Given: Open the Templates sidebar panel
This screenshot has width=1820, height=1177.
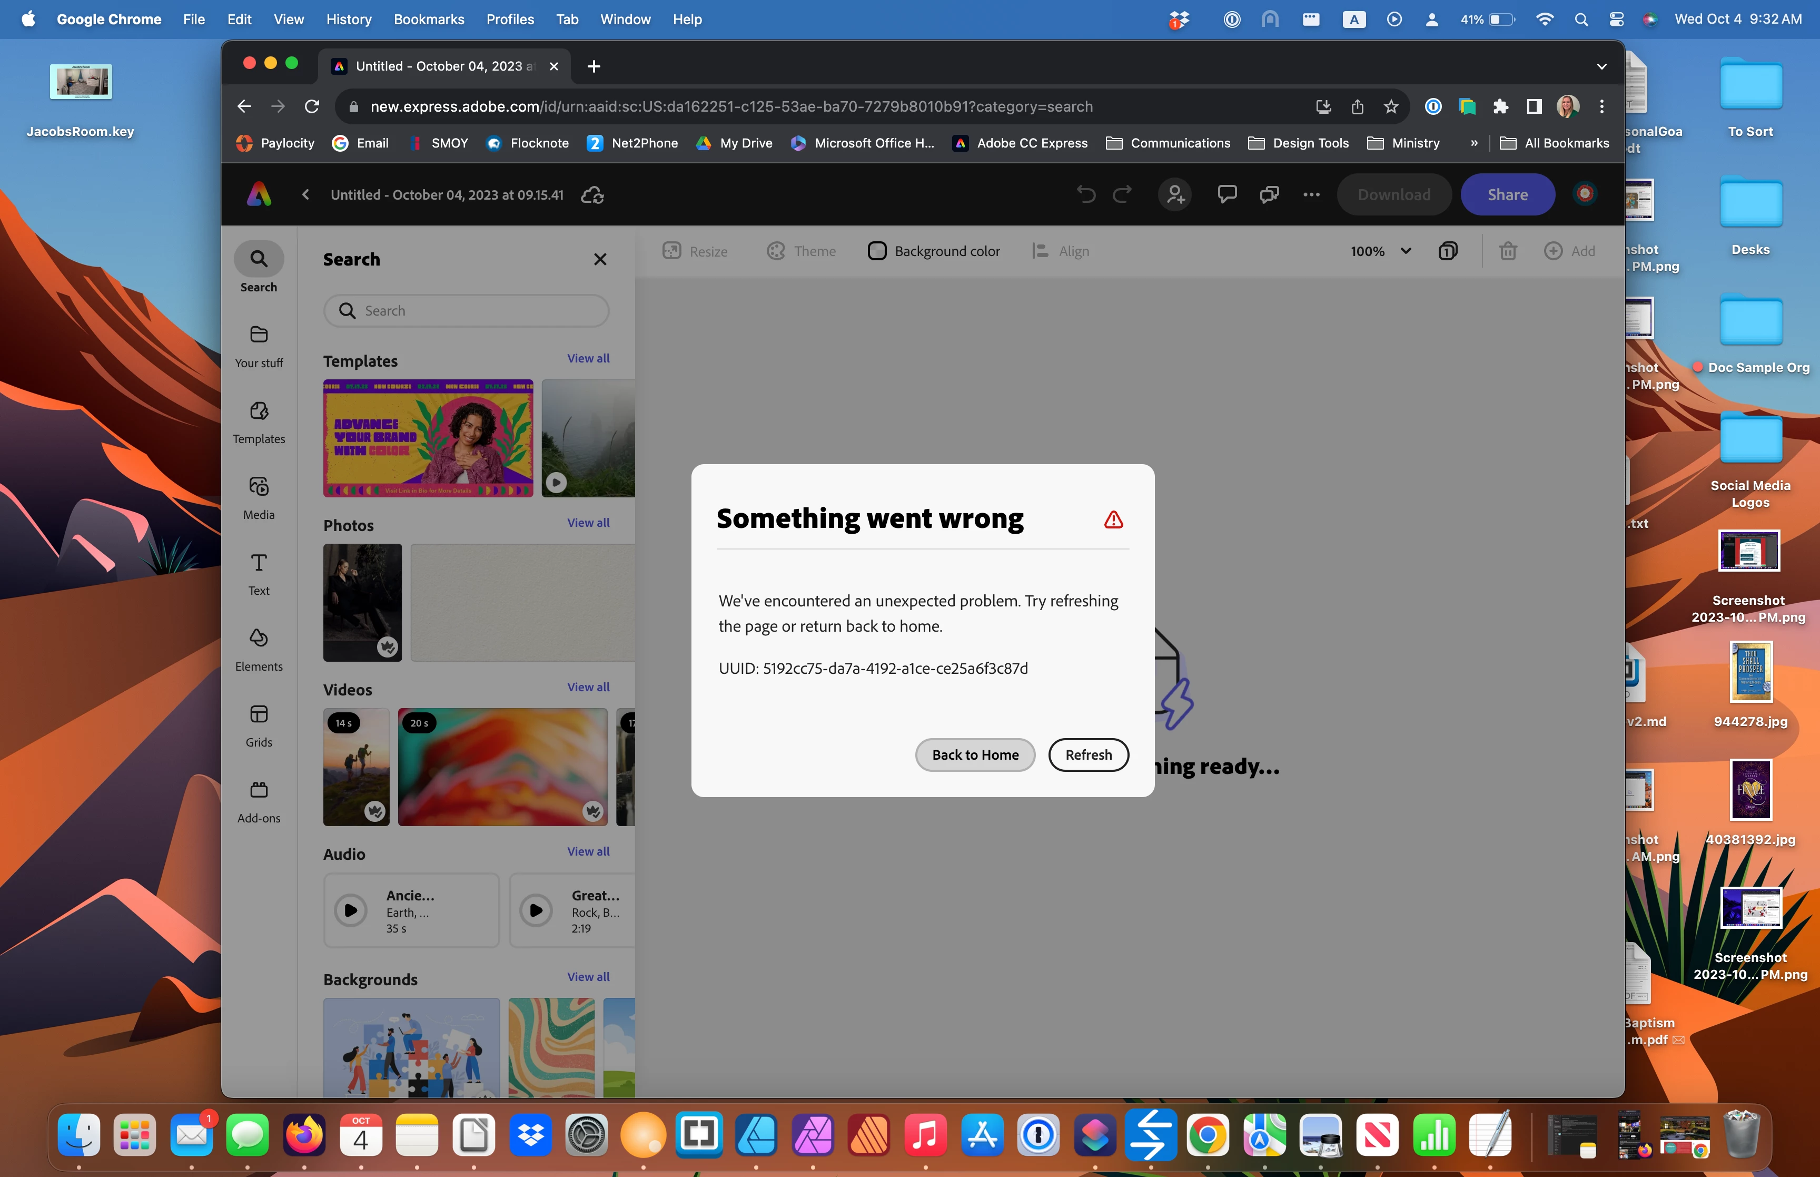Looking at the screenshot, I should pyautogui.click(x=259, y=422).
